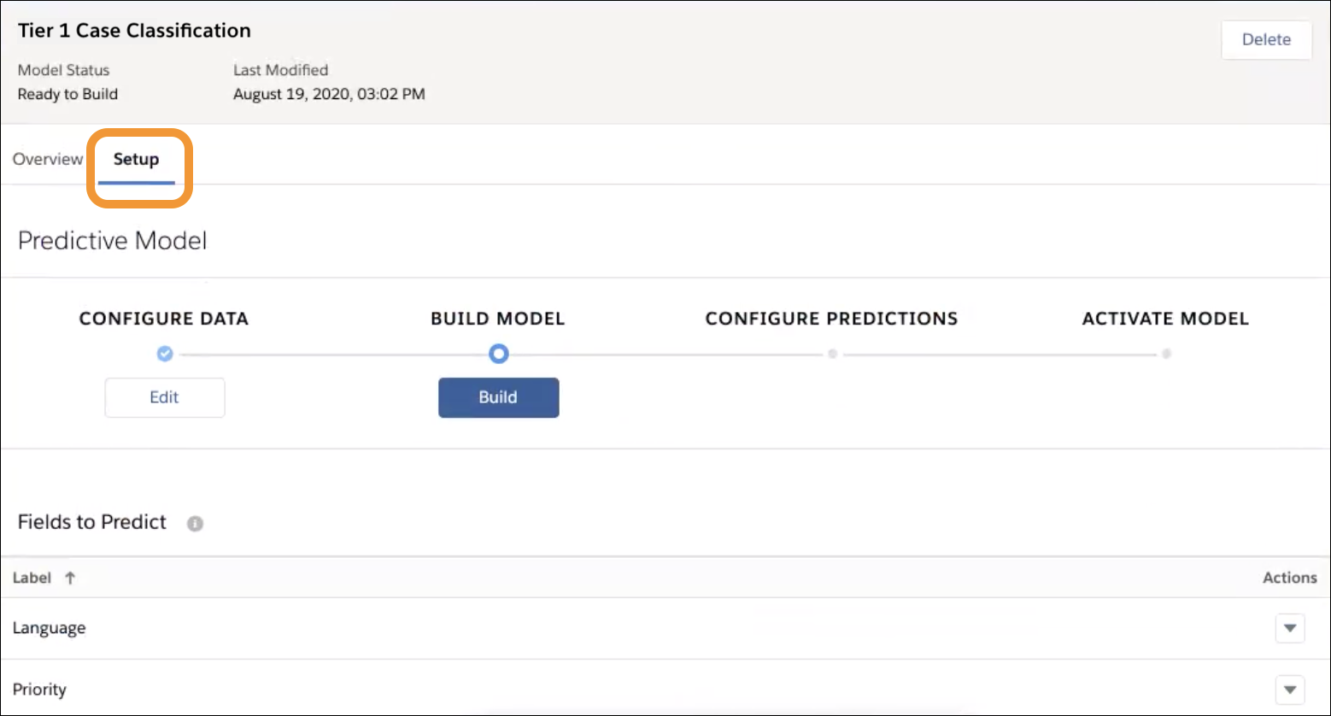Click the Model Status ready indicator area

click(x=67, y=94)
